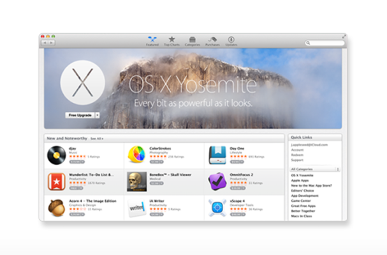This screenshot has width=387, height=255.
Task: Open the BoneBox skull icon
Action: coord(136,182)
